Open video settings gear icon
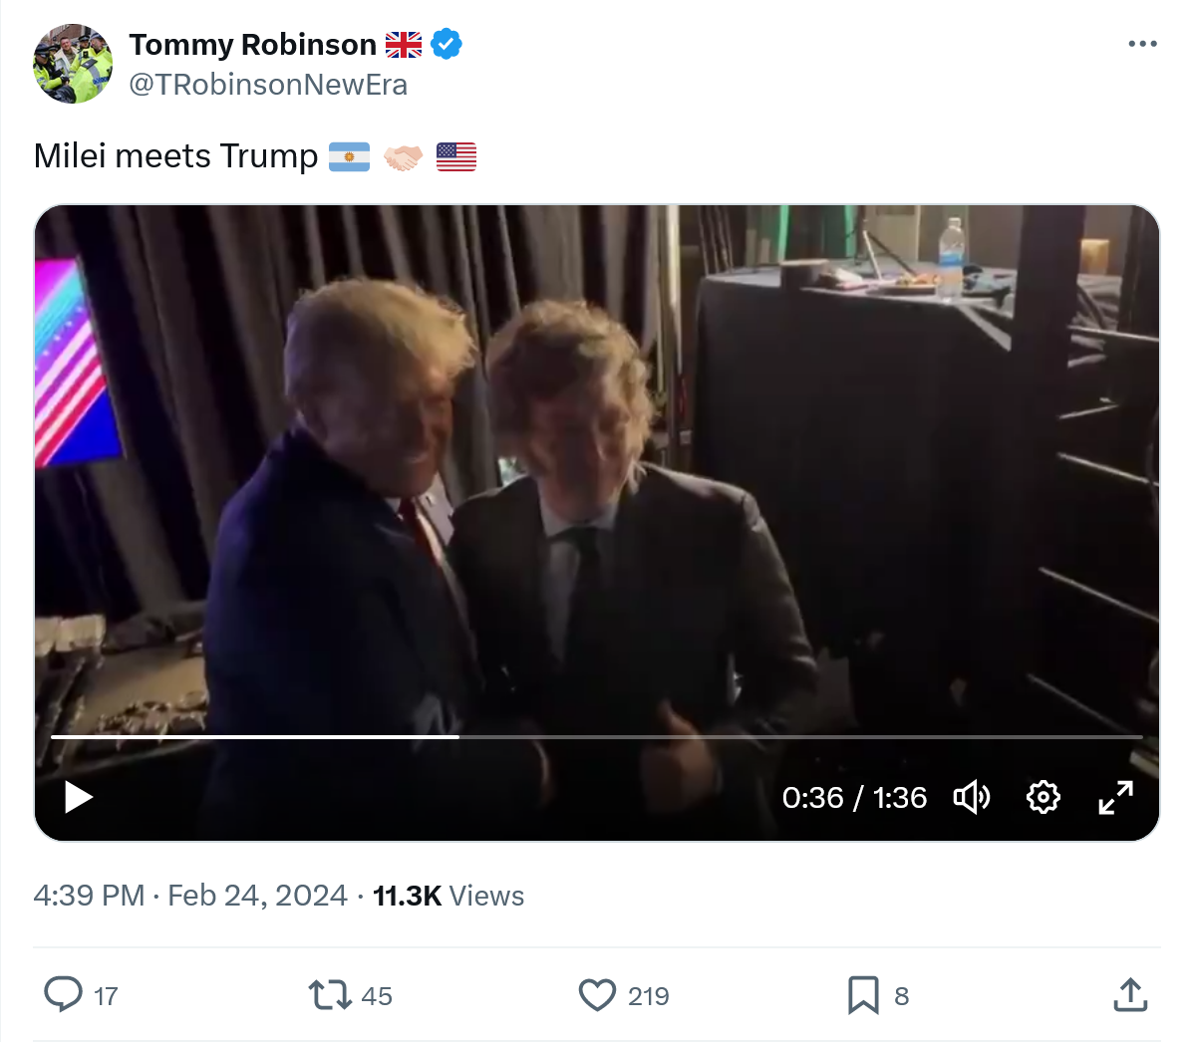The image size is (1192, 1042). 1043,797
